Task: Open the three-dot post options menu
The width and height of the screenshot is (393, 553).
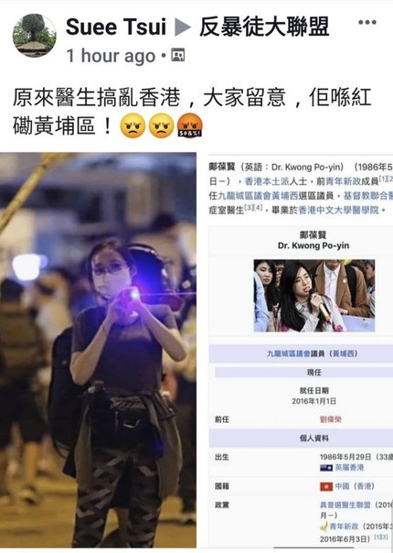Action: click(366, 22)
